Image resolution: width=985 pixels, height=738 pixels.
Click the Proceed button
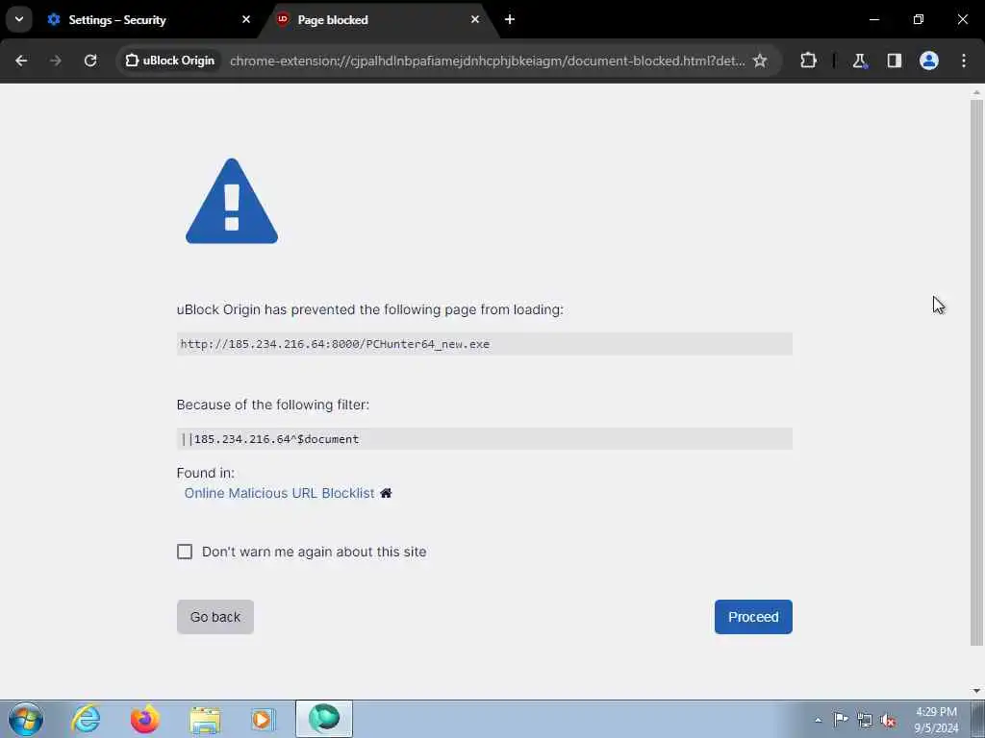coord(753,617)
